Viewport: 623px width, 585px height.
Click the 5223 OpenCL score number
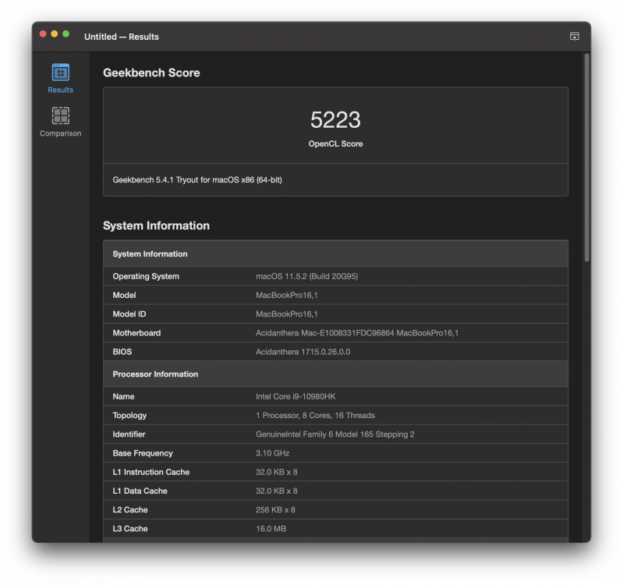coord(335,119)
